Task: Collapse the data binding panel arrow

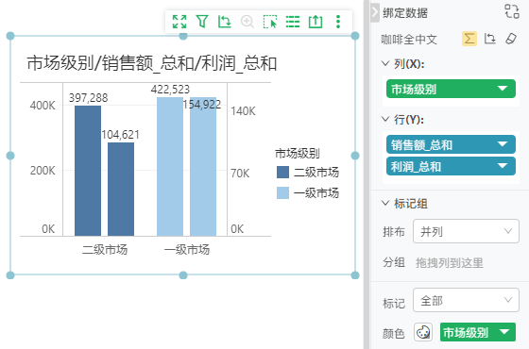Action: point(375,12)
